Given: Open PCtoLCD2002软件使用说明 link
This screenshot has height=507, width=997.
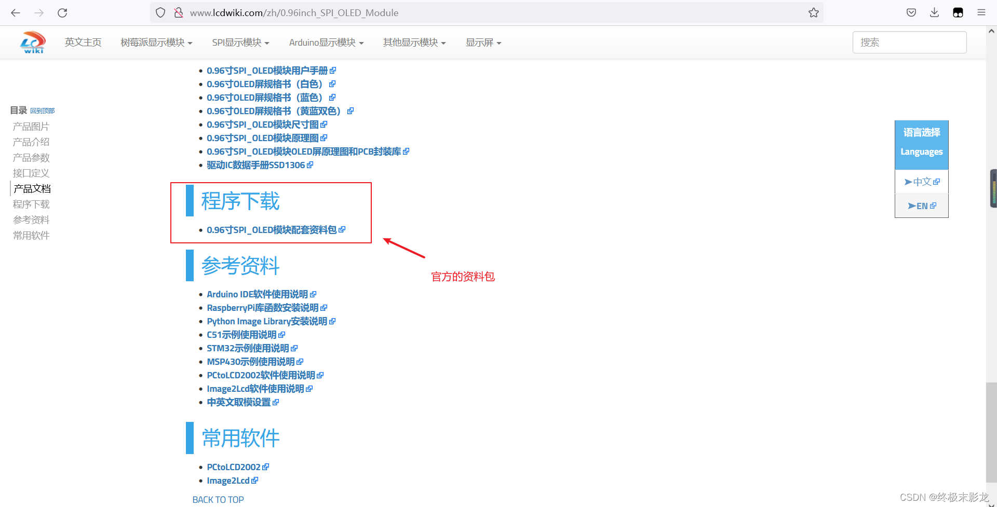Looking at the screenshot, I should pyautogui.click(x=265, y=375).
